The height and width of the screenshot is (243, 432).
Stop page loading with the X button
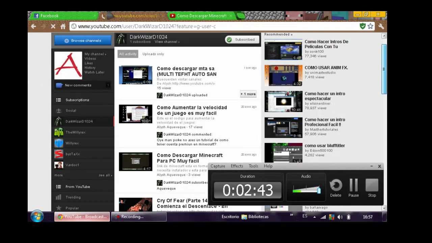pyautogui.click(x=53, y=26)
